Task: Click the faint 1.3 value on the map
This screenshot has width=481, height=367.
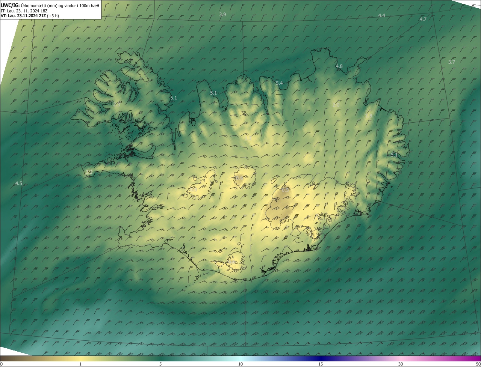Action: pos(248,138)
